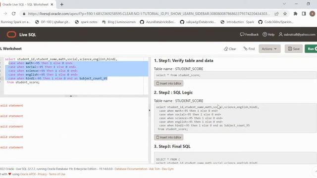
Task: Click the Oracle logo icon
Action: 11,35
